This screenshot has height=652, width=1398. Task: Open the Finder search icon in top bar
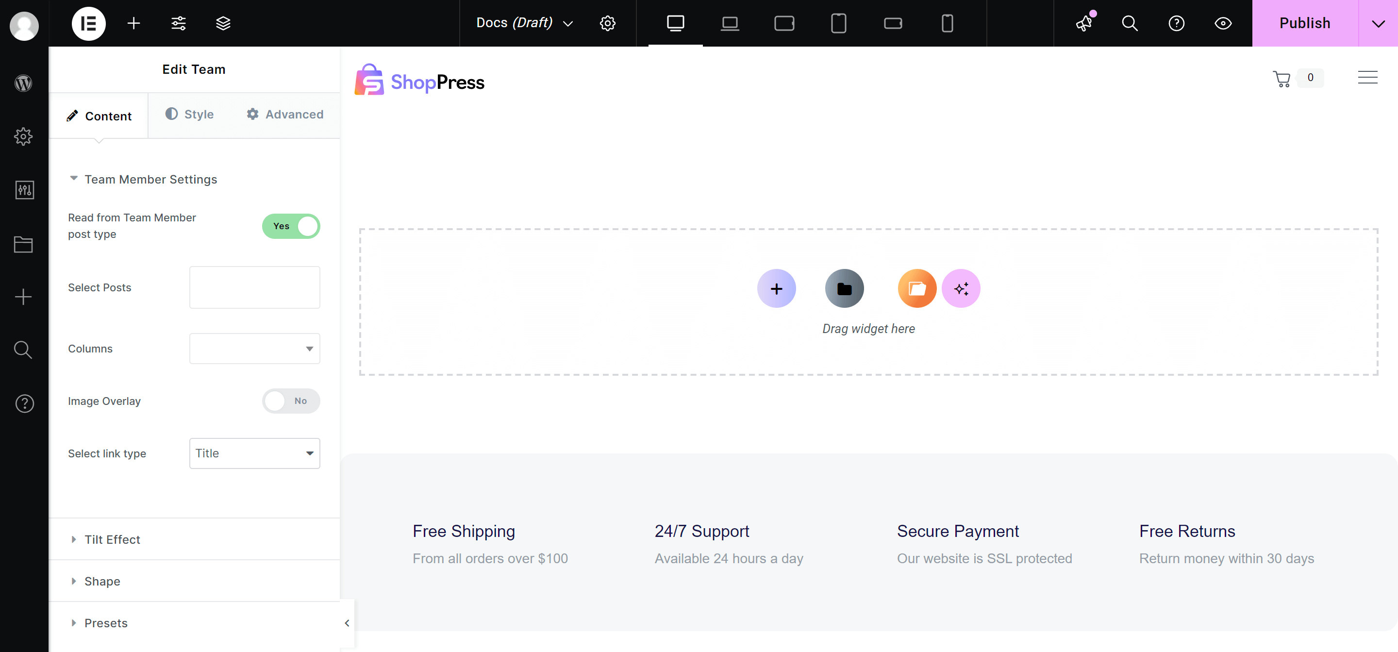pyautogui.click(x=1130, y=23)
